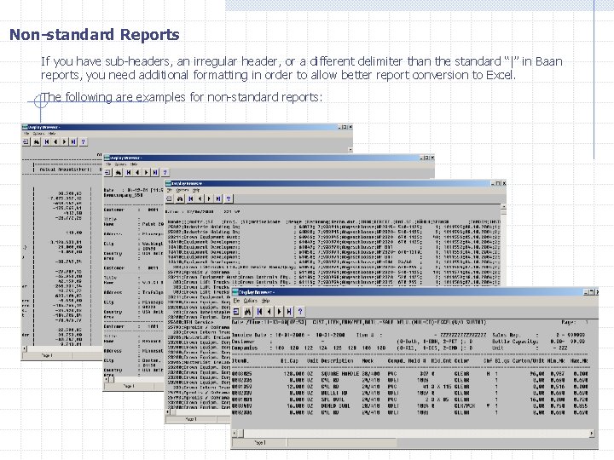The image size is (614, 460).
Task: Open Help menu in the frontmost window
Action: pyautogui.click(x=265, y=301)
